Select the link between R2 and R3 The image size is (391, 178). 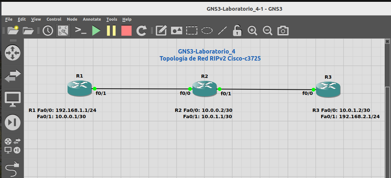[x=266, y=89]
